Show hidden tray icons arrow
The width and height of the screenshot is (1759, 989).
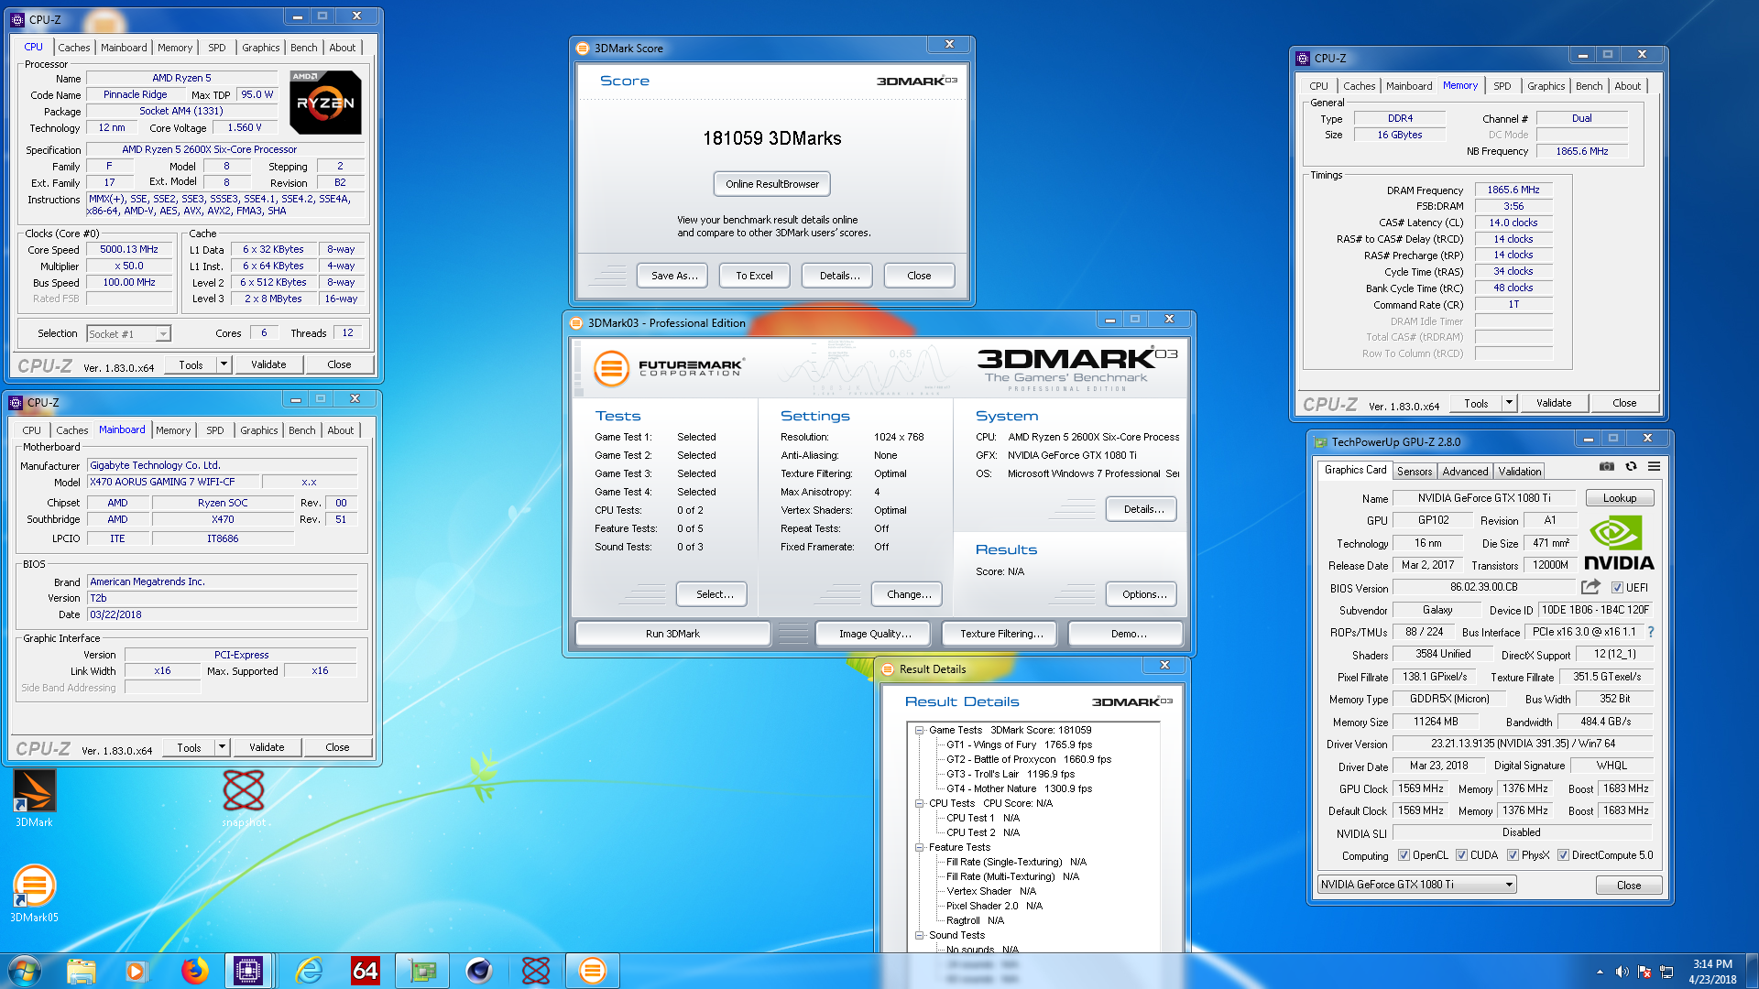pyautogui.click(x=1600, y=972)
